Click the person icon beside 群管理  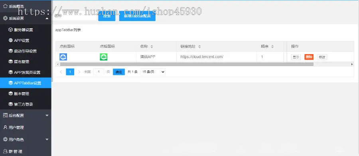5,151
